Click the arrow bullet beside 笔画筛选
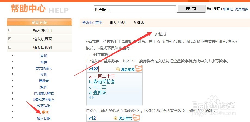The image size is (250, 122). (13, 105)
